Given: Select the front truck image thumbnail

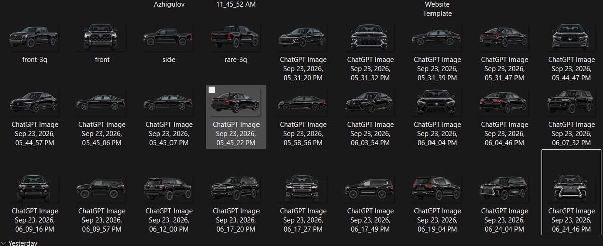Looking at the screenshot, I should point(102,37).
